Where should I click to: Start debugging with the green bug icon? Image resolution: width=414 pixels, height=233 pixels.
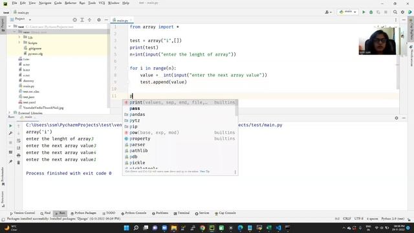pyautogui.click(x=371, y=12)
